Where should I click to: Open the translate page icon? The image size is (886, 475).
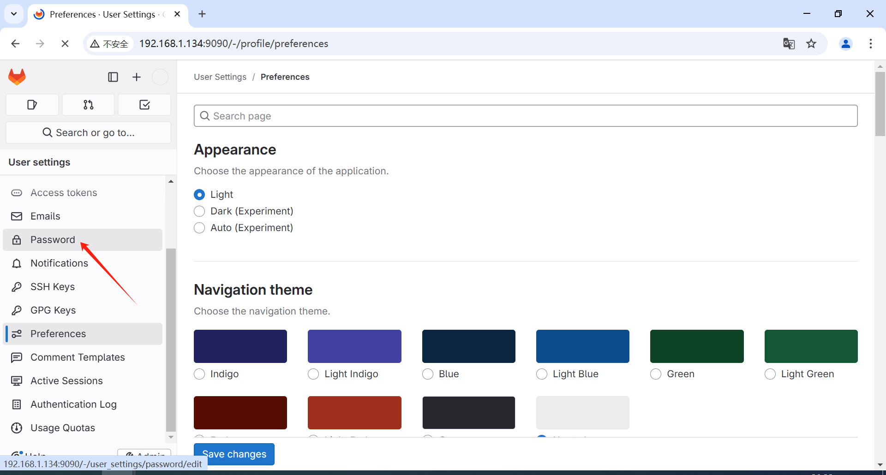[789, 43]
